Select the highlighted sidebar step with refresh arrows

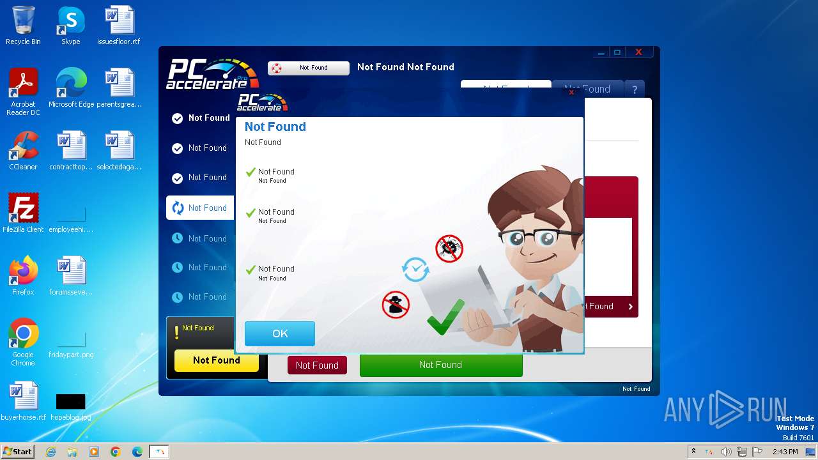[x=200, y=208]
